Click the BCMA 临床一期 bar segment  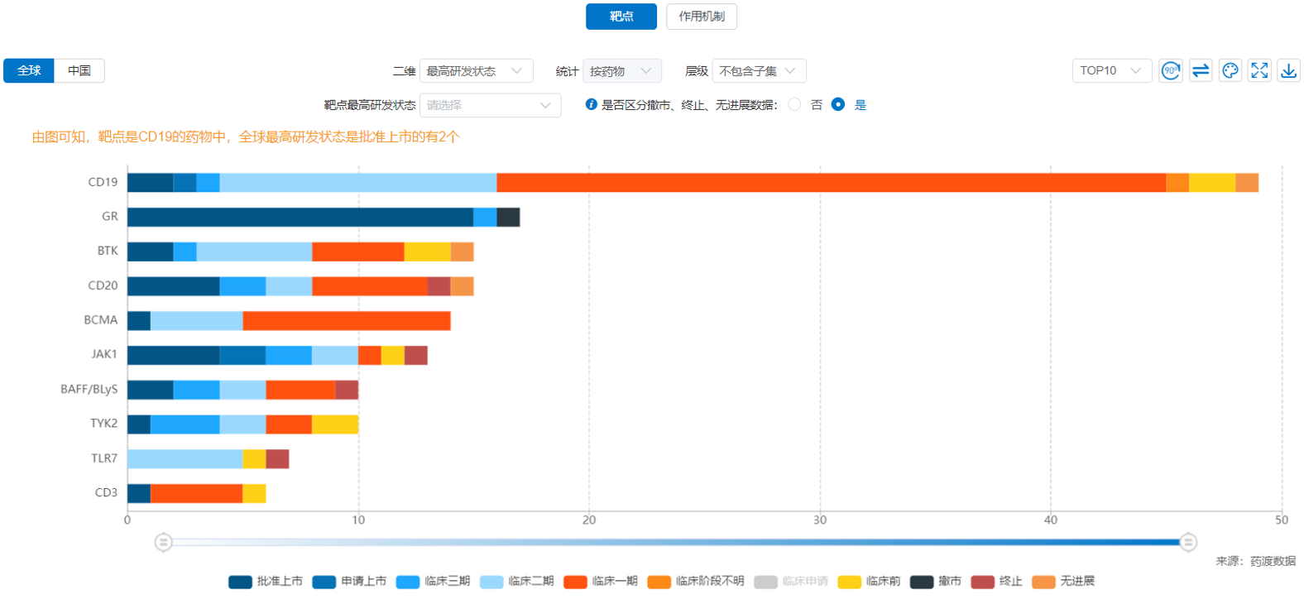tap(347, 320)
